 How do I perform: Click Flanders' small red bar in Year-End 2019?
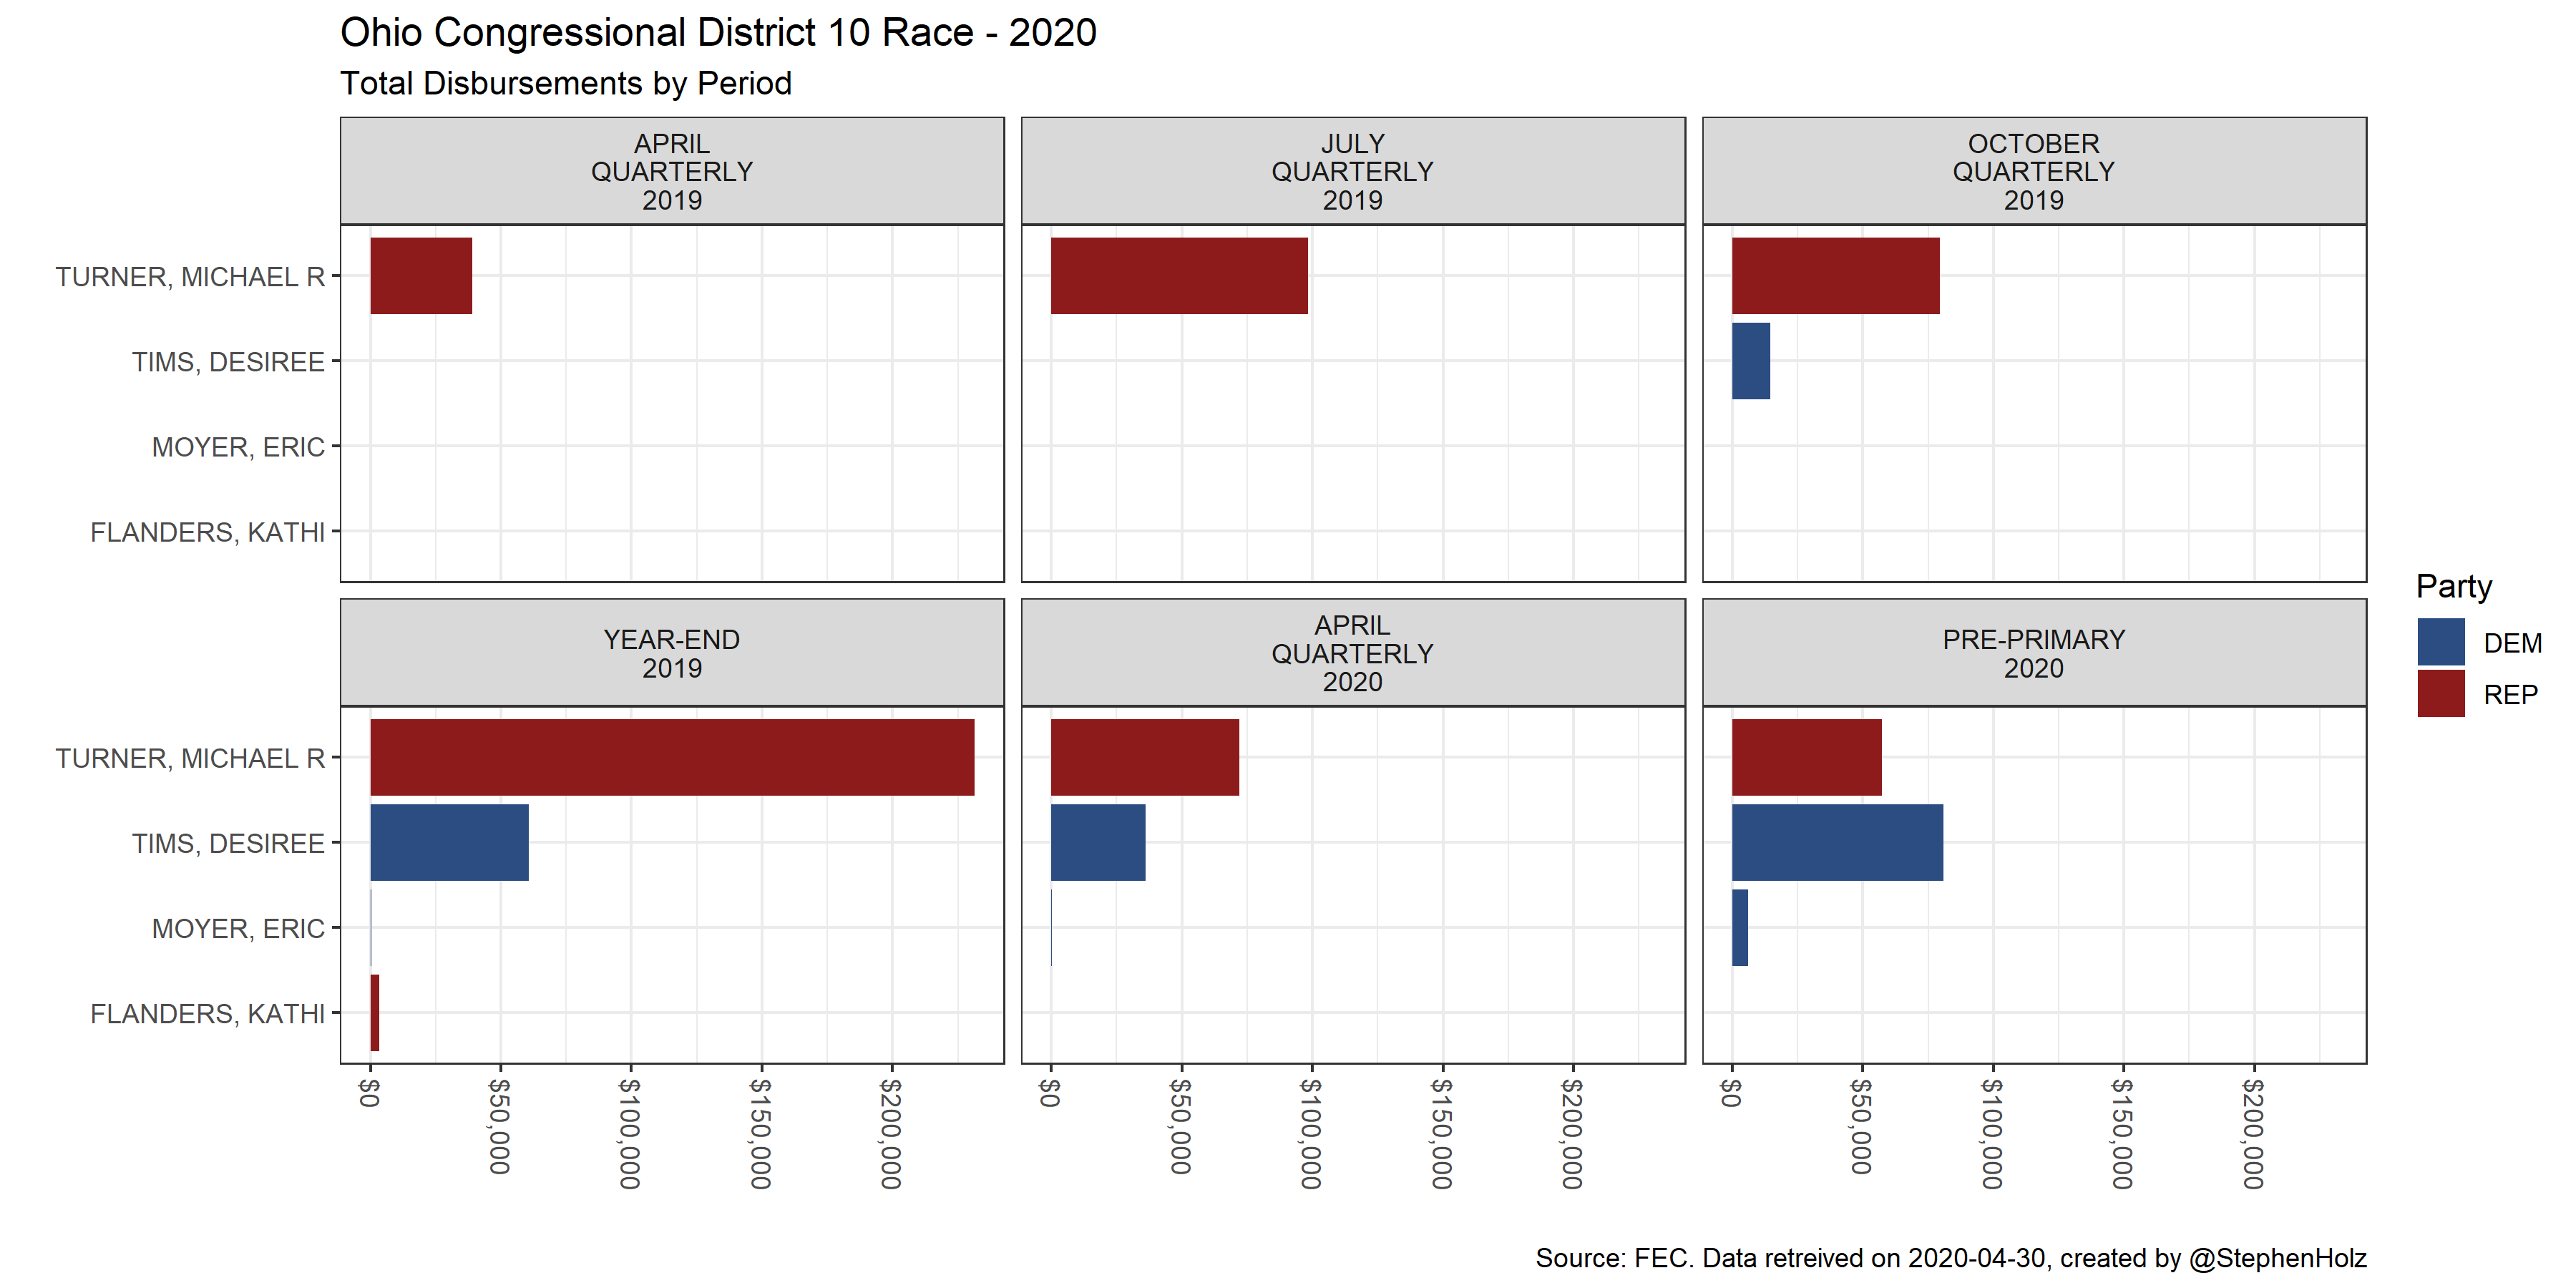point(375,1013)
